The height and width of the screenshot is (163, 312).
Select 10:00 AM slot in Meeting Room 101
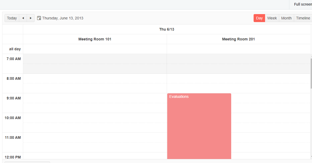(95, 118)
